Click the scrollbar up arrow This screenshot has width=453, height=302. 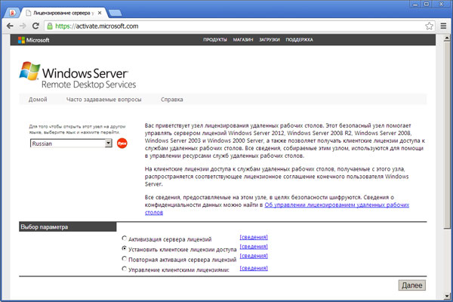pyautogui.click(x=447, y=38)
